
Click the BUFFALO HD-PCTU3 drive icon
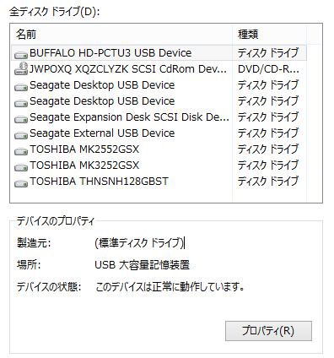[x=21, y=55]
